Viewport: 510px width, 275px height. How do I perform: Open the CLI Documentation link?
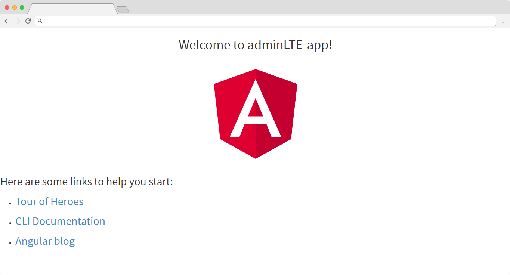click(x=60, y=222)
